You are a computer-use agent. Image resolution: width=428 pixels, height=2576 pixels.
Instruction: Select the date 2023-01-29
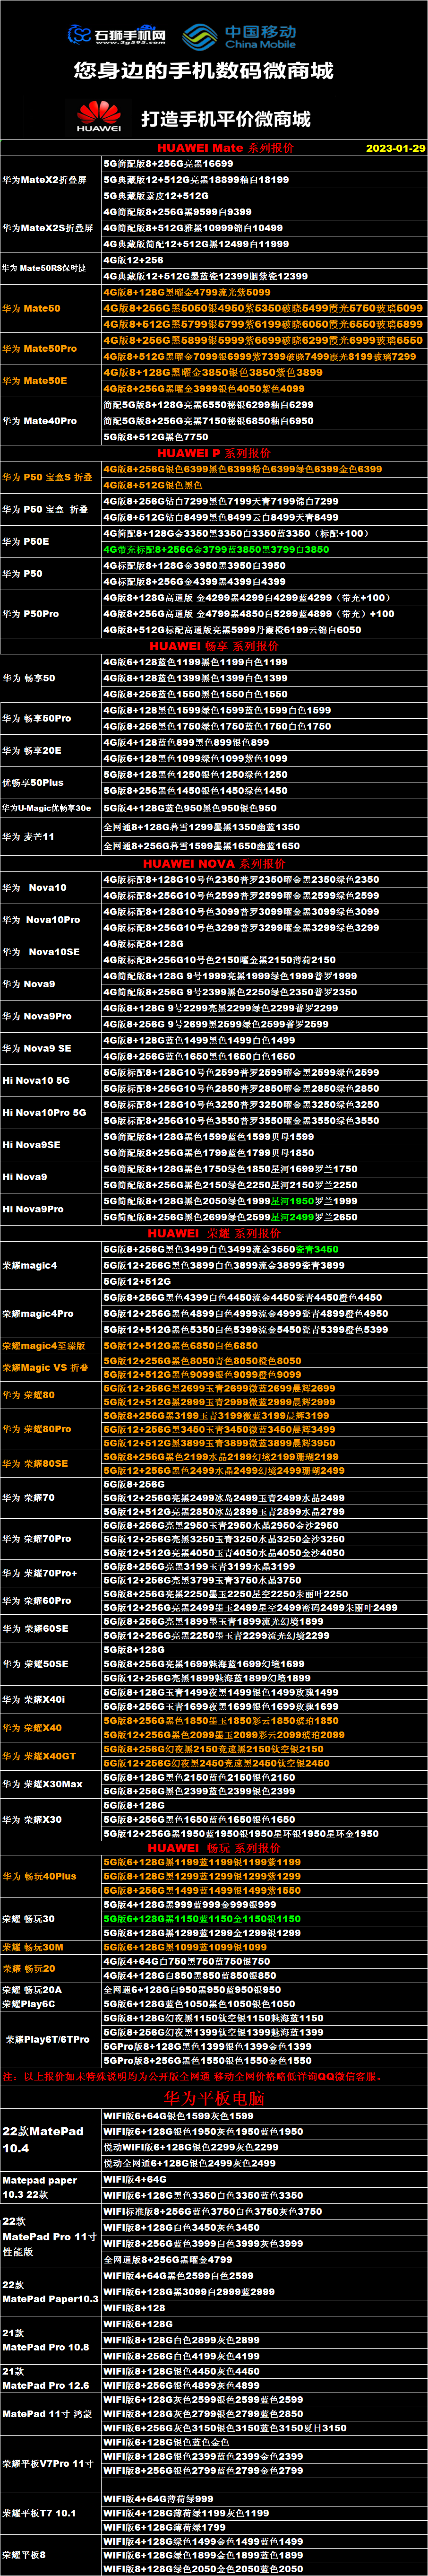tap(395, 148)
